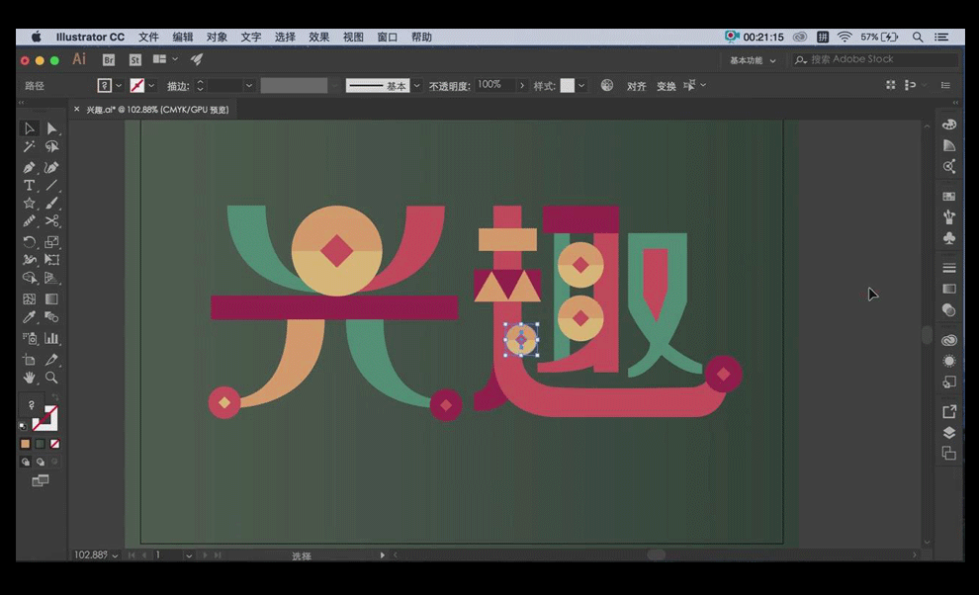Expand the 基本 stroke profile dropdown
Image resolution: width=979 pixels, height=595 pixels.
point(416,86)
